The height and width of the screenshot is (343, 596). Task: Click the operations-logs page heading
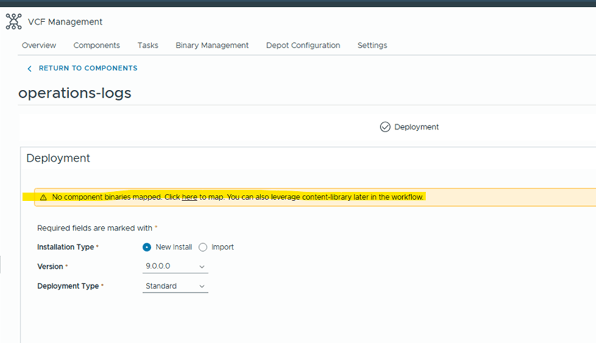[75, 93]
